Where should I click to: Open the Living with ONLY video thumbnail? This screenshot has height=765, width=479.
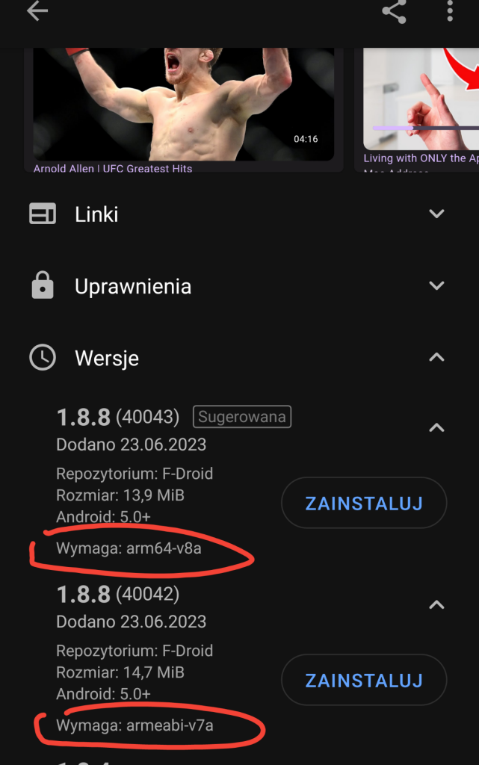pyautogui.click(x=421, y=99)
